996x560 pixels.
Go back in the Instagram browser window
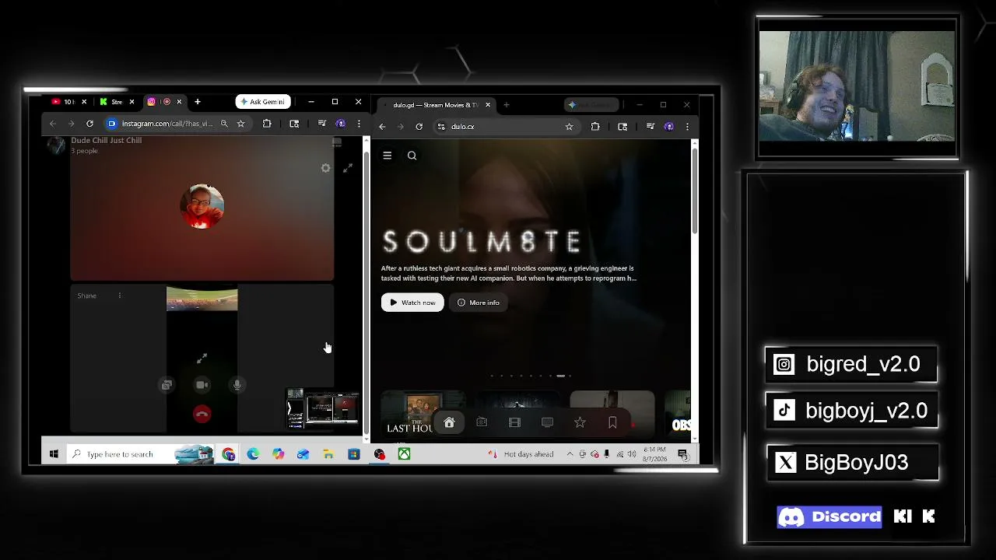(x=52, y=124)
